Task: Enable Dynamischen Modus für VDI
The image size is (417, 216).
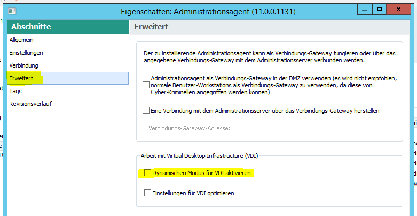Action: click(147, 173)
